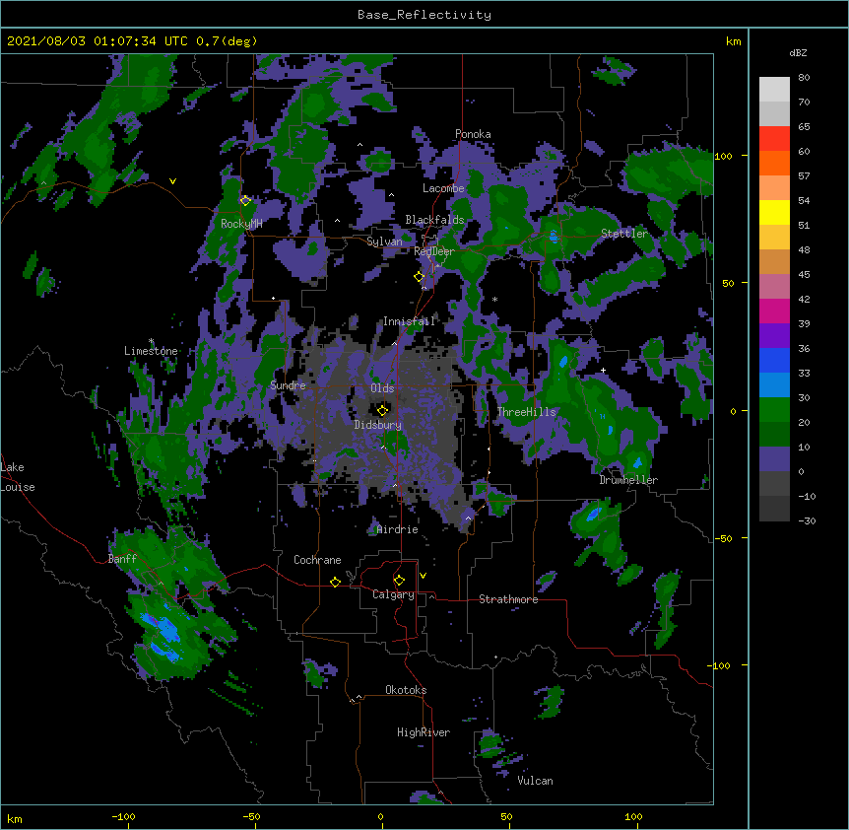Select the Innisfail label
Image resolution: width=849 pixels, height=830 pixels.
409,321
